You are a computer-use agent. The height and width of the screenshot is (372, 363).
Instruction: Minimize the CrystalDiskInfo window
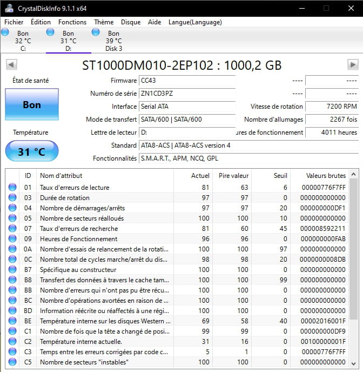(302, 8)
